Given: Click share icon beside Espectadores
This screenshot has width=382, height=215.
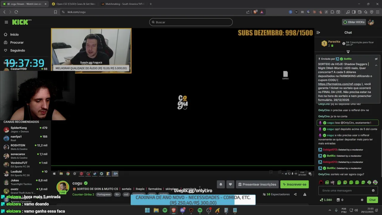Looking at the screenshot, I should [x=295, y=194].
